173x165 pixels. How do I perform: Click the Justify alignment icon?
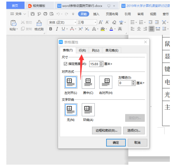tap(151, 29)
